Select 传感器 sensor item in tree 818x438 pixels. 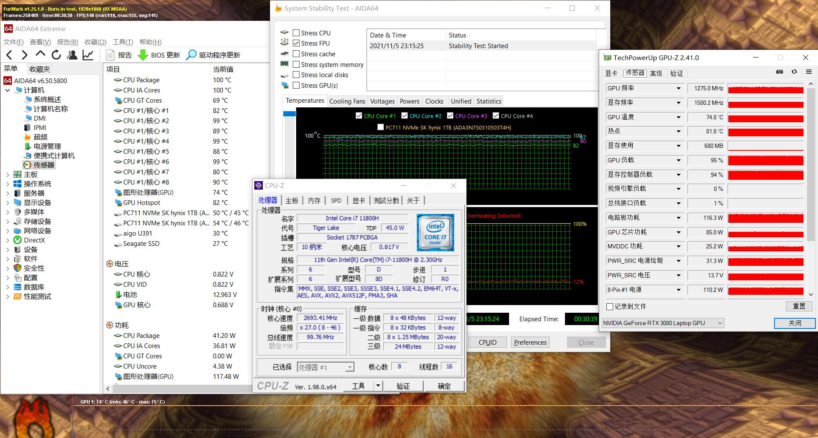tap(44, 165)
